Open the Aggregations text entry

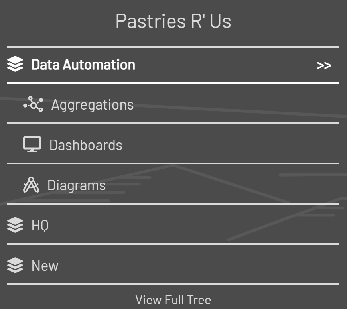coord(92,105)
